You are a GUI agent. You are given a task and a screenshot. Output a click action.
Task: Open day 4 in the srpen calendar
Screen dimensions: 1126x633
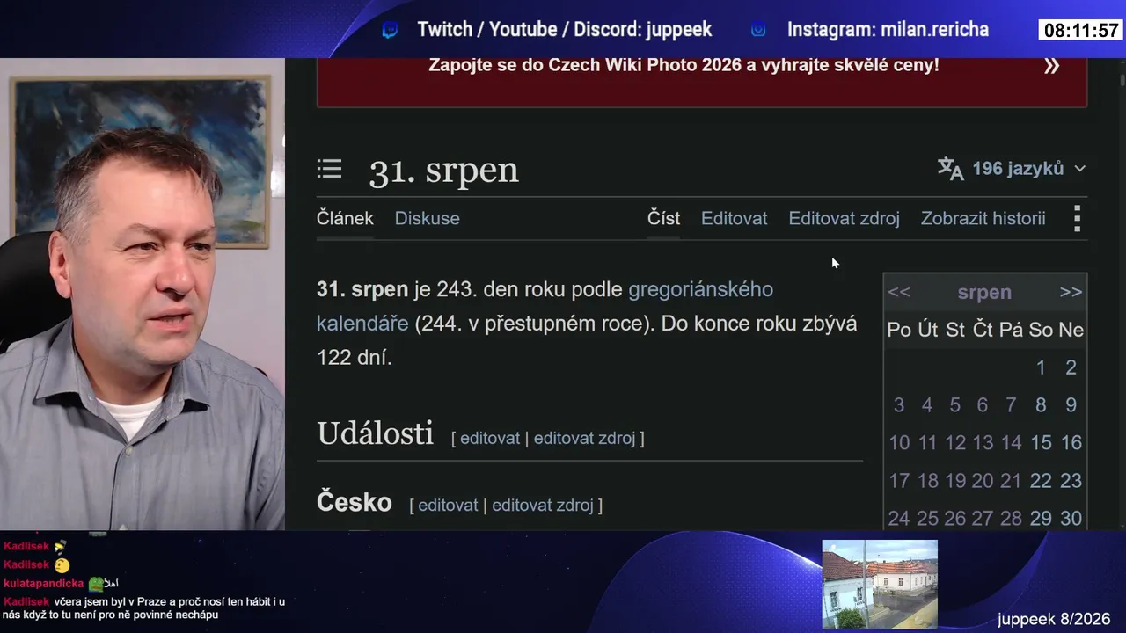926,405
